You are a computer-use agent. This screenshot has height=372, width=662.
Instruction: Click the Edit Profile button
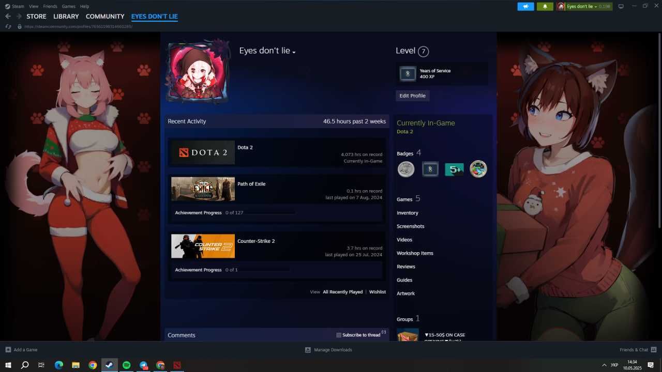click(412, 96)
